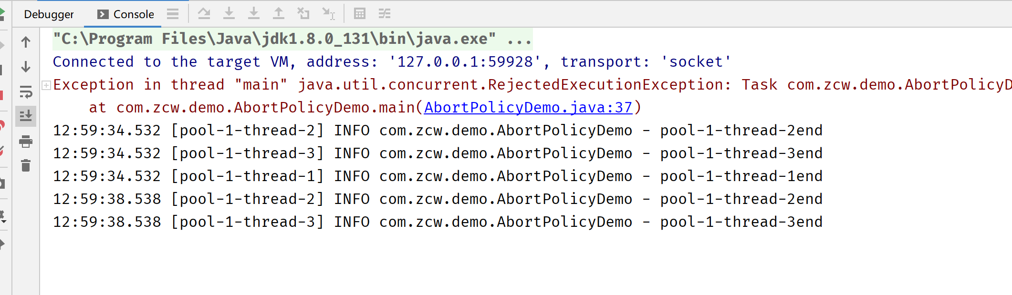The image size is (1012, 295).
Task: Click the Trace Current Stream Chain icon
Action: pyautogui.click(x=385, y=13)
